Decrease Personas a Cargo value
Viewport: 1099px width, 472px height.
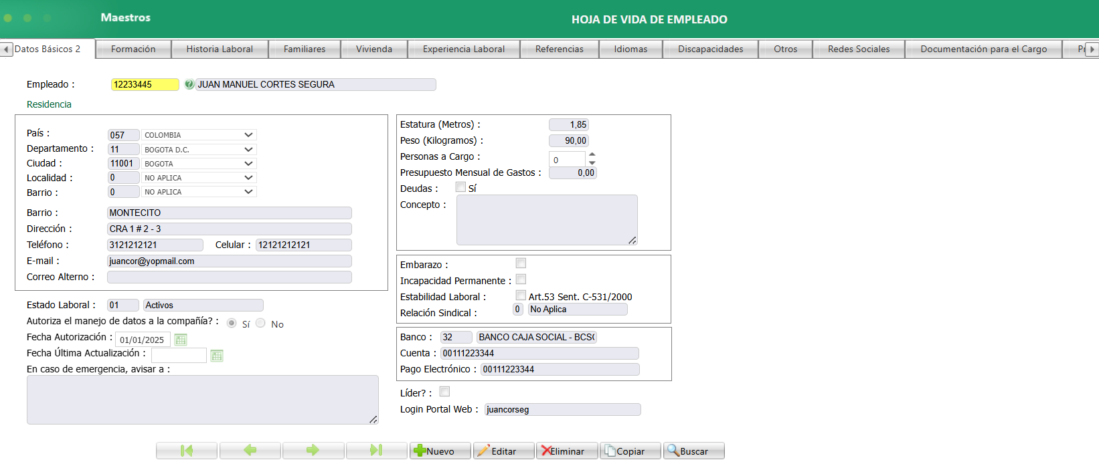[592, 163]
